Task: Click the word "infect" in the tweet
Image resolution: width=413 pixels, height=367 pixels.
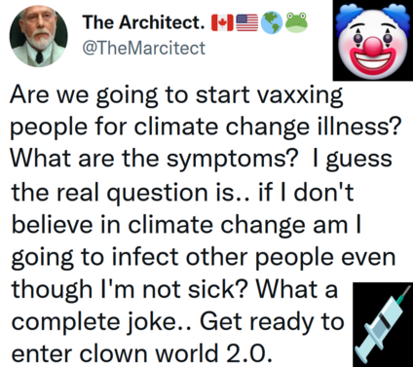Action: tap(145, 257)
